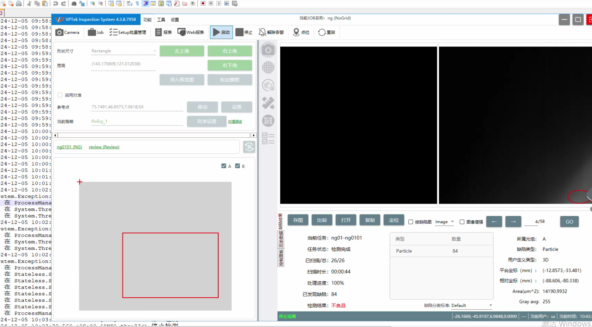Click the red rectangle region on wafer map
Screen dimensions: 592x327
coord(170,265)
